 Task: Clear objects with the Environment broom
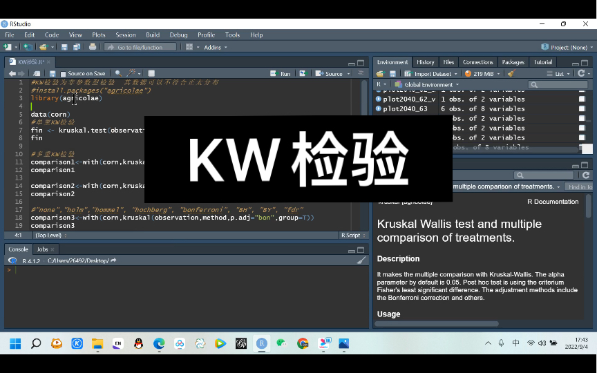coord(512,73)
